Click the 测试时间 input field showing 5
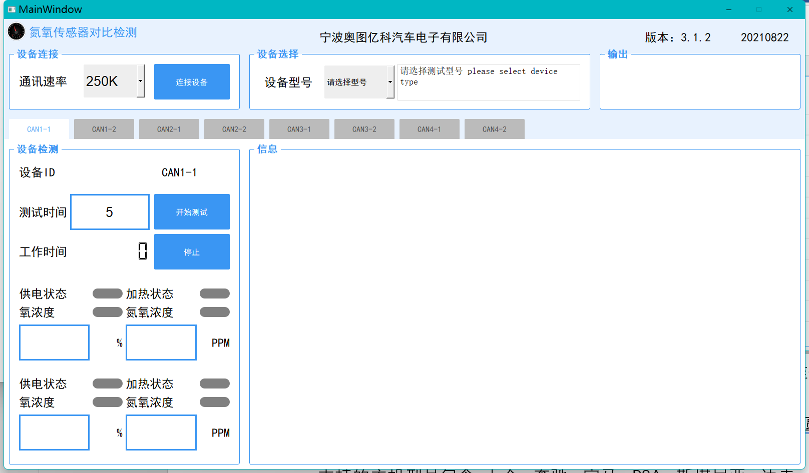 110,212
